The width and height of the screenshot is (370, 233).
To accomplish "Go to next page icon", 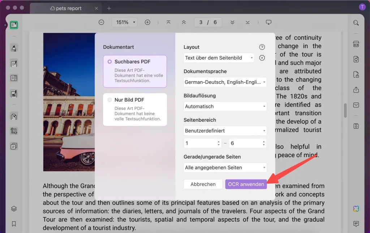I will [232, 22].
